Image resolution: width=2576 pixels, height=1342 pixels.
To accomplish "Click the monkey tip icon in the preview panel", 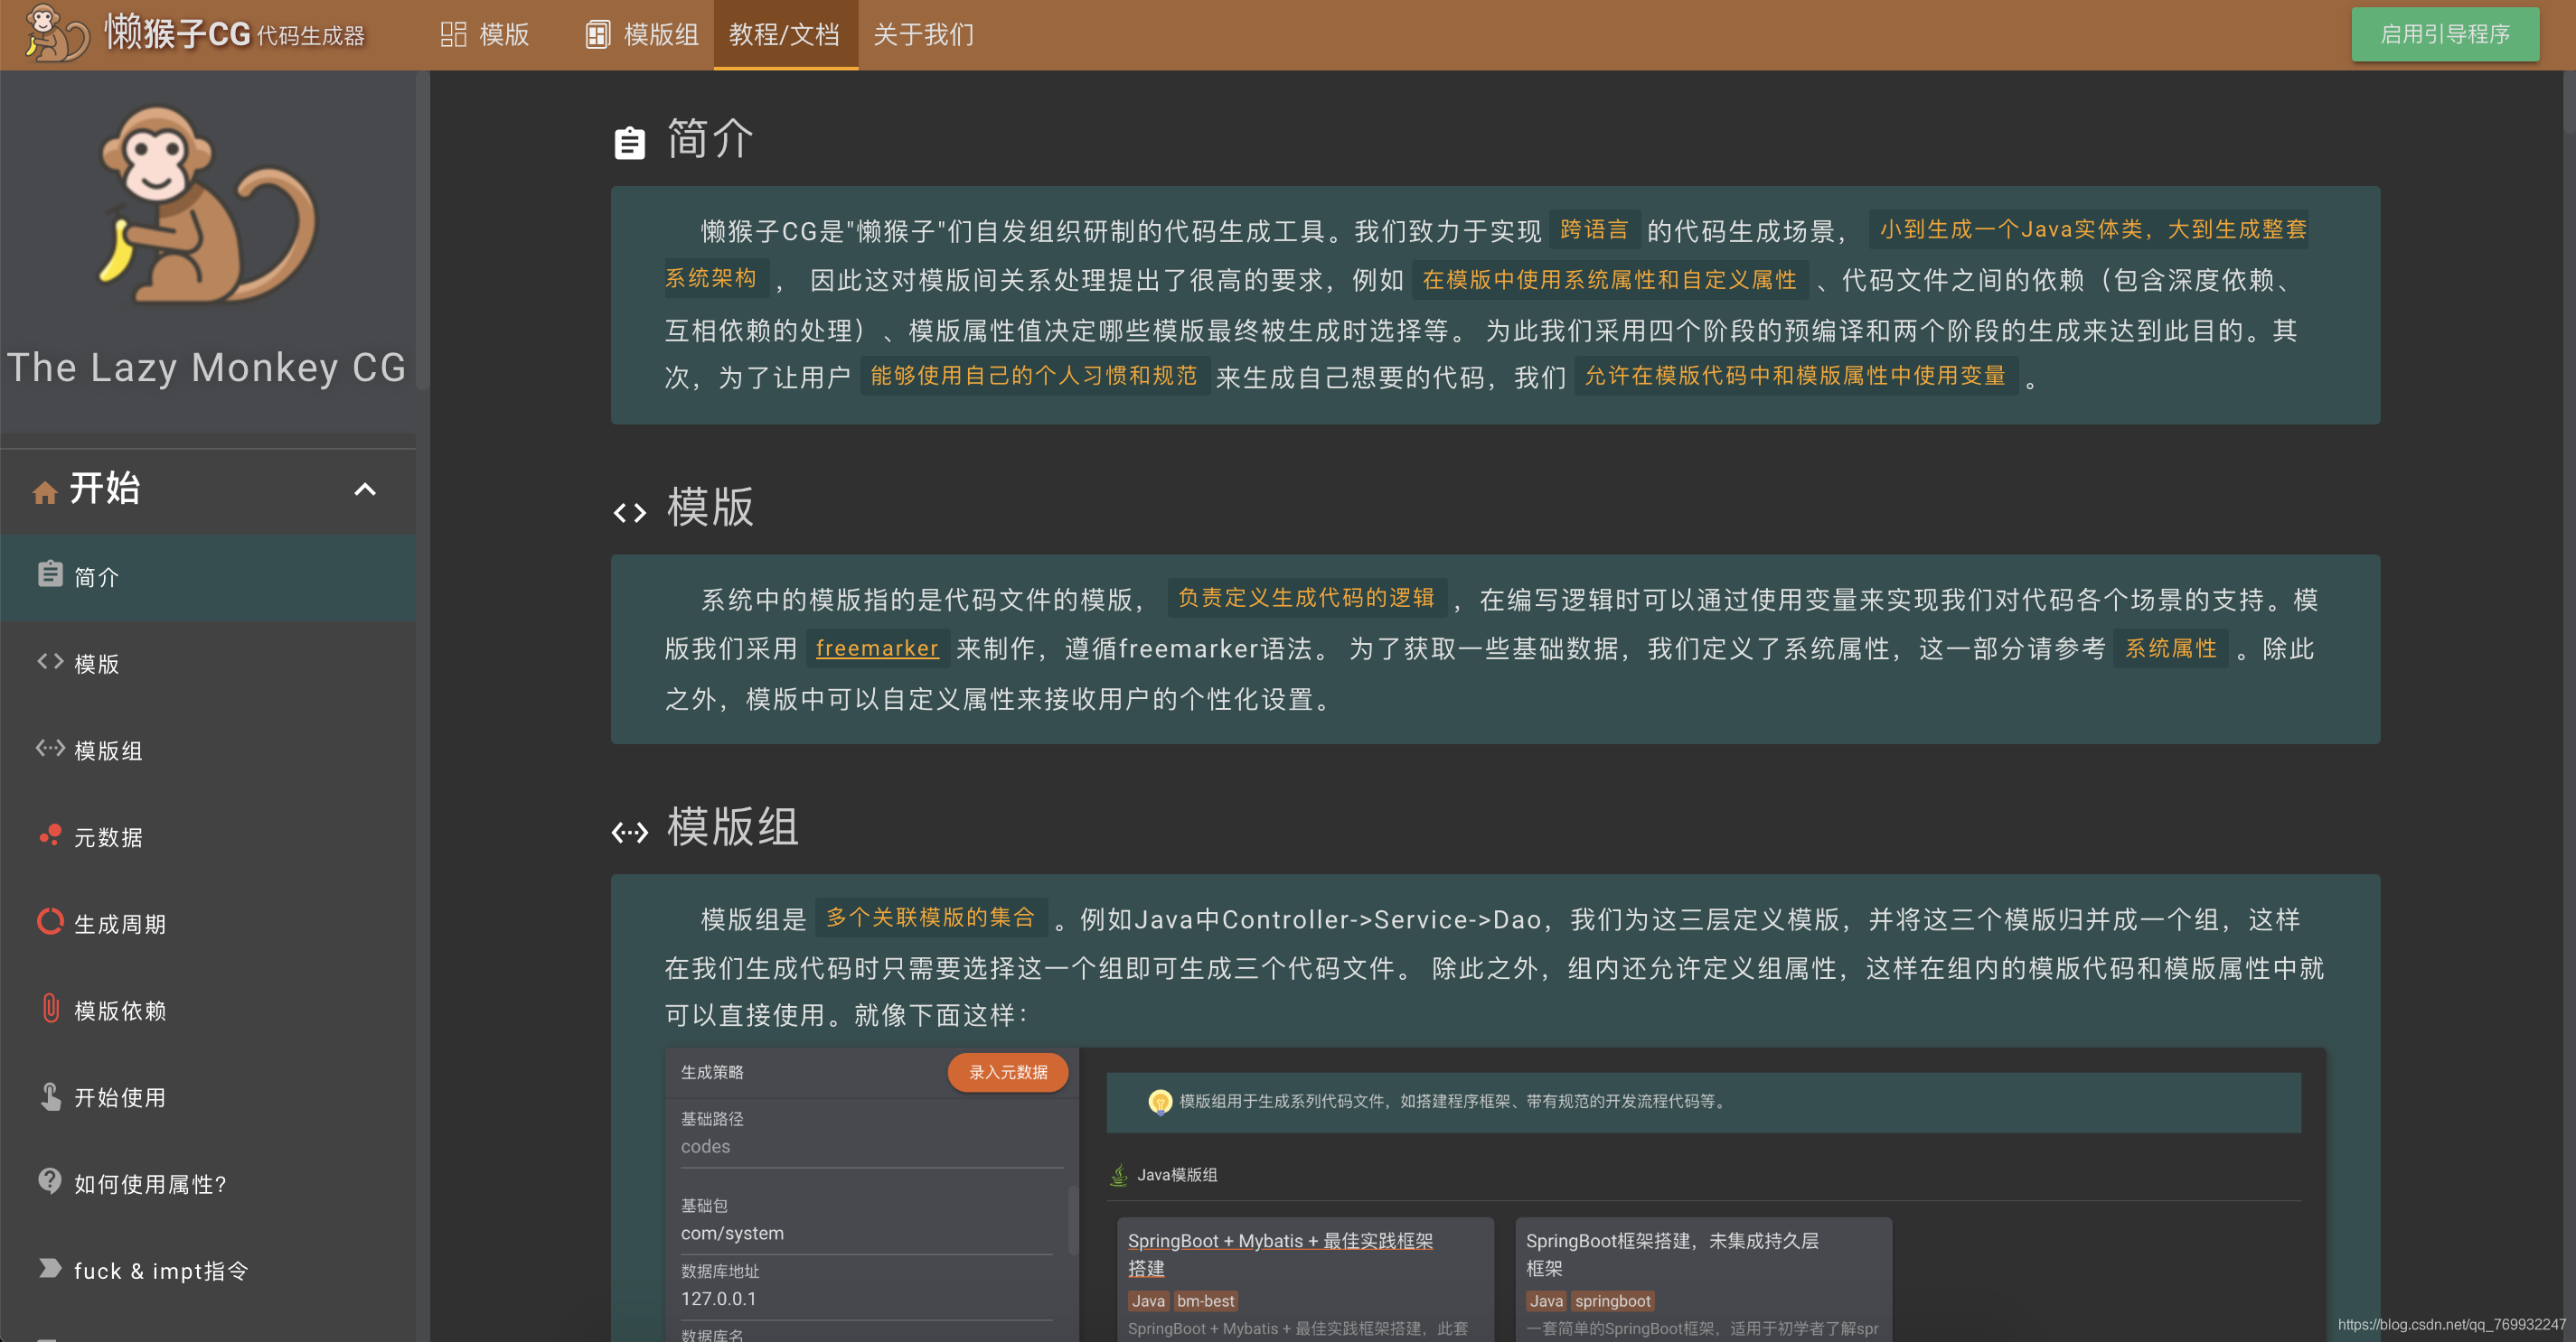I will 1160,1102.
